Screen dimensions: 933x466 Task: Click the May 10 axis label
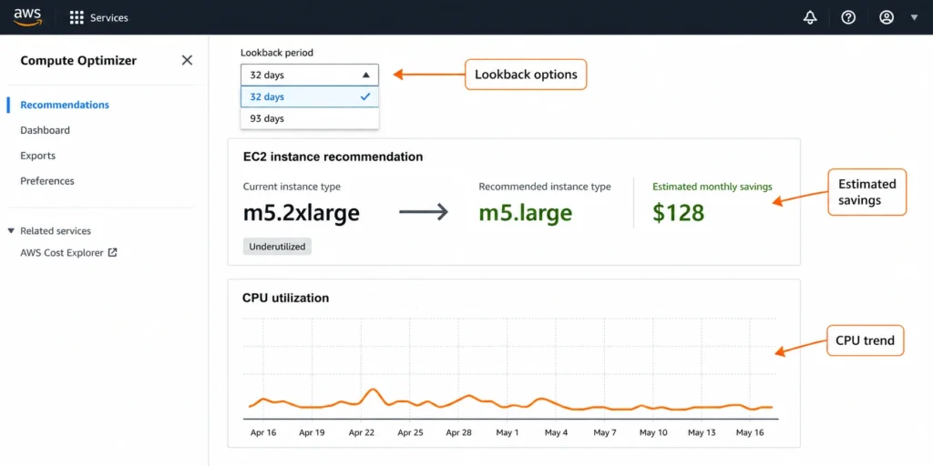(x=653, y=432)
